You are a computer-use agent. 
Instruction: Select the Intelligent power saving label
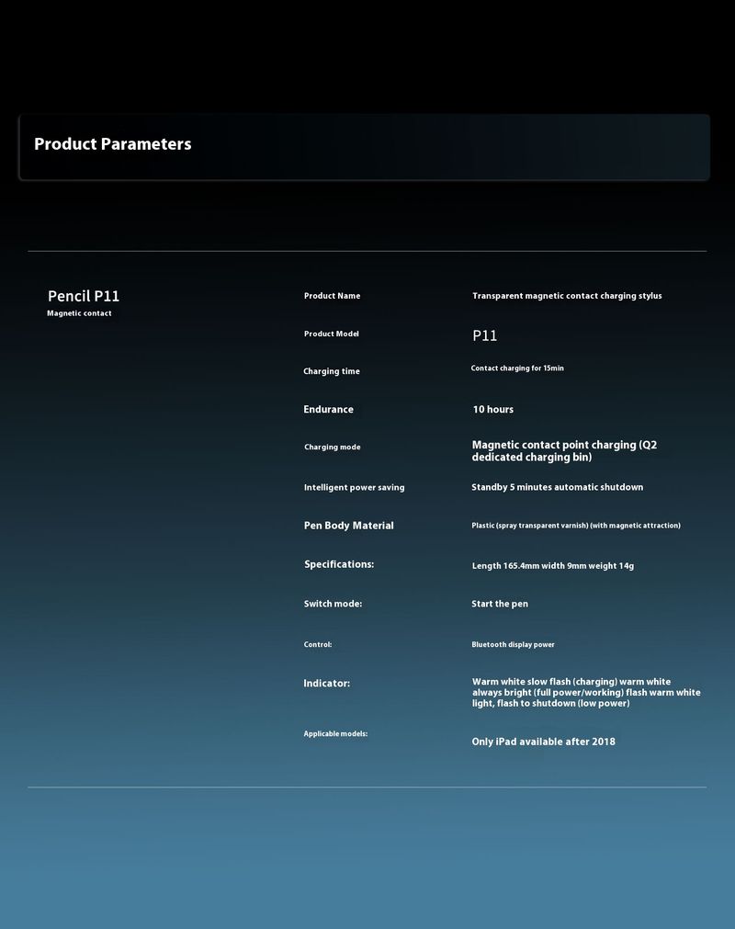[354, 488]
